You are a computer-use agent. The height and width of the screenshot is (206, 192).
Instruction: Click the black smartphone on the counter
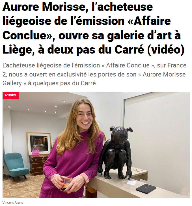(146, 188)
